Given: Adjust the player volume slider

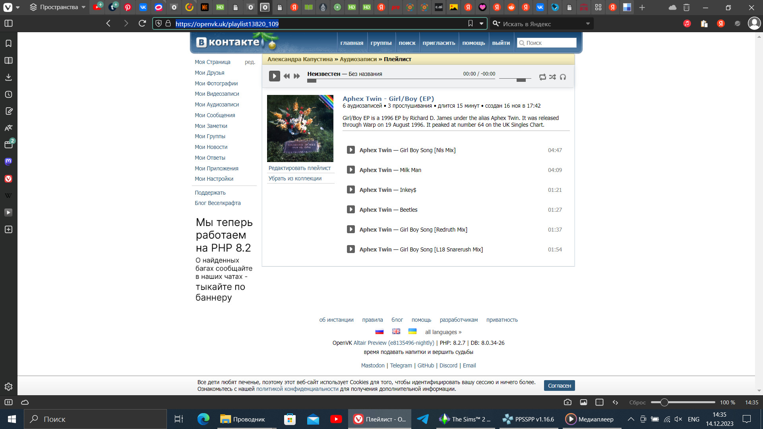Looking at the screenshot, I should 521,80.
